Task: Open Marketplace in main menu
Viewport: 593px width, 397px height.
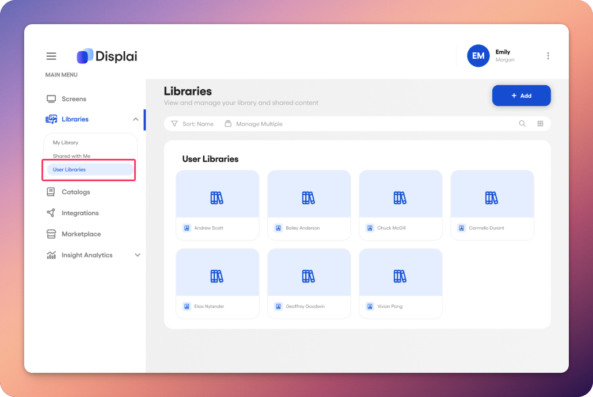Action: [81, 234]
